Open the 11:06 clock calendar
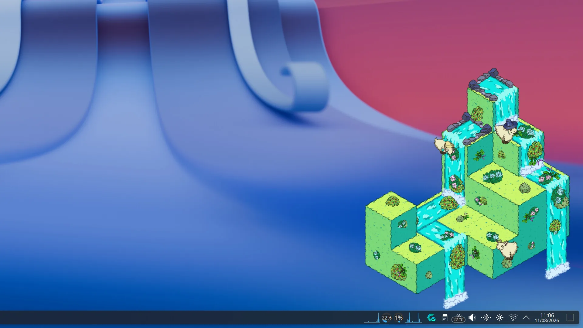Screen dimensions: 583x328 tap(547, 315)
